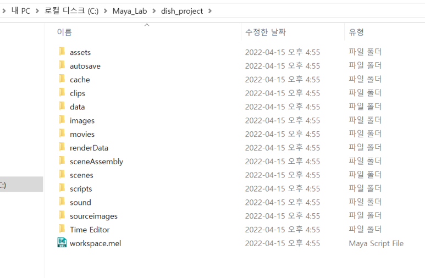Sort by 유형 column header
Screen dimensions: 425x278
click(x=356, y=32)
